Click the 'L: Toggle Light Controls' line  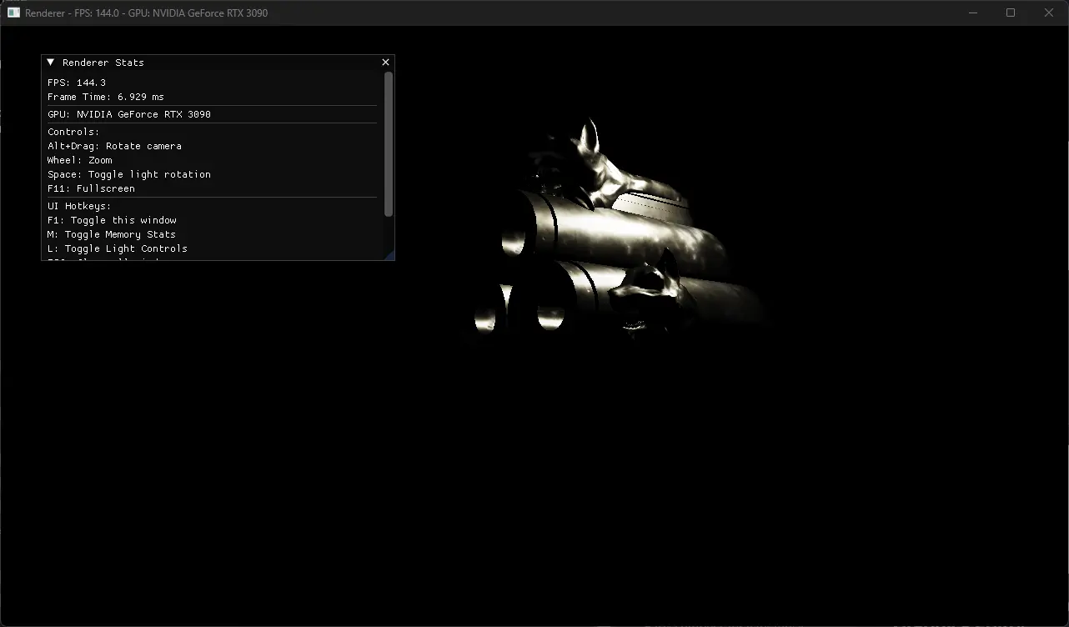click(x=118, y=248)
